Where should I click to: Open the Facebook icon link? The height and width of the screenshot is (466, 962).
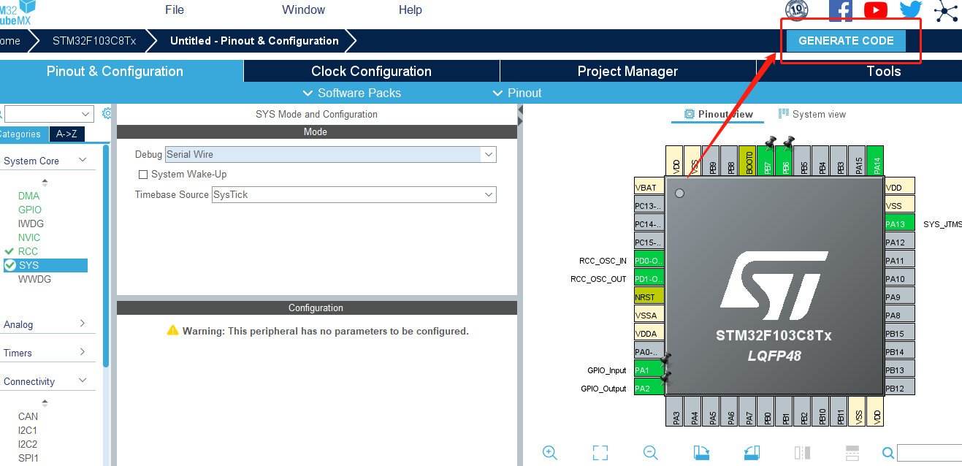(x=841, y=9)
